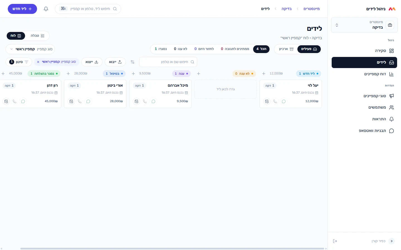Switch to לוח board view

click(16, 36)
